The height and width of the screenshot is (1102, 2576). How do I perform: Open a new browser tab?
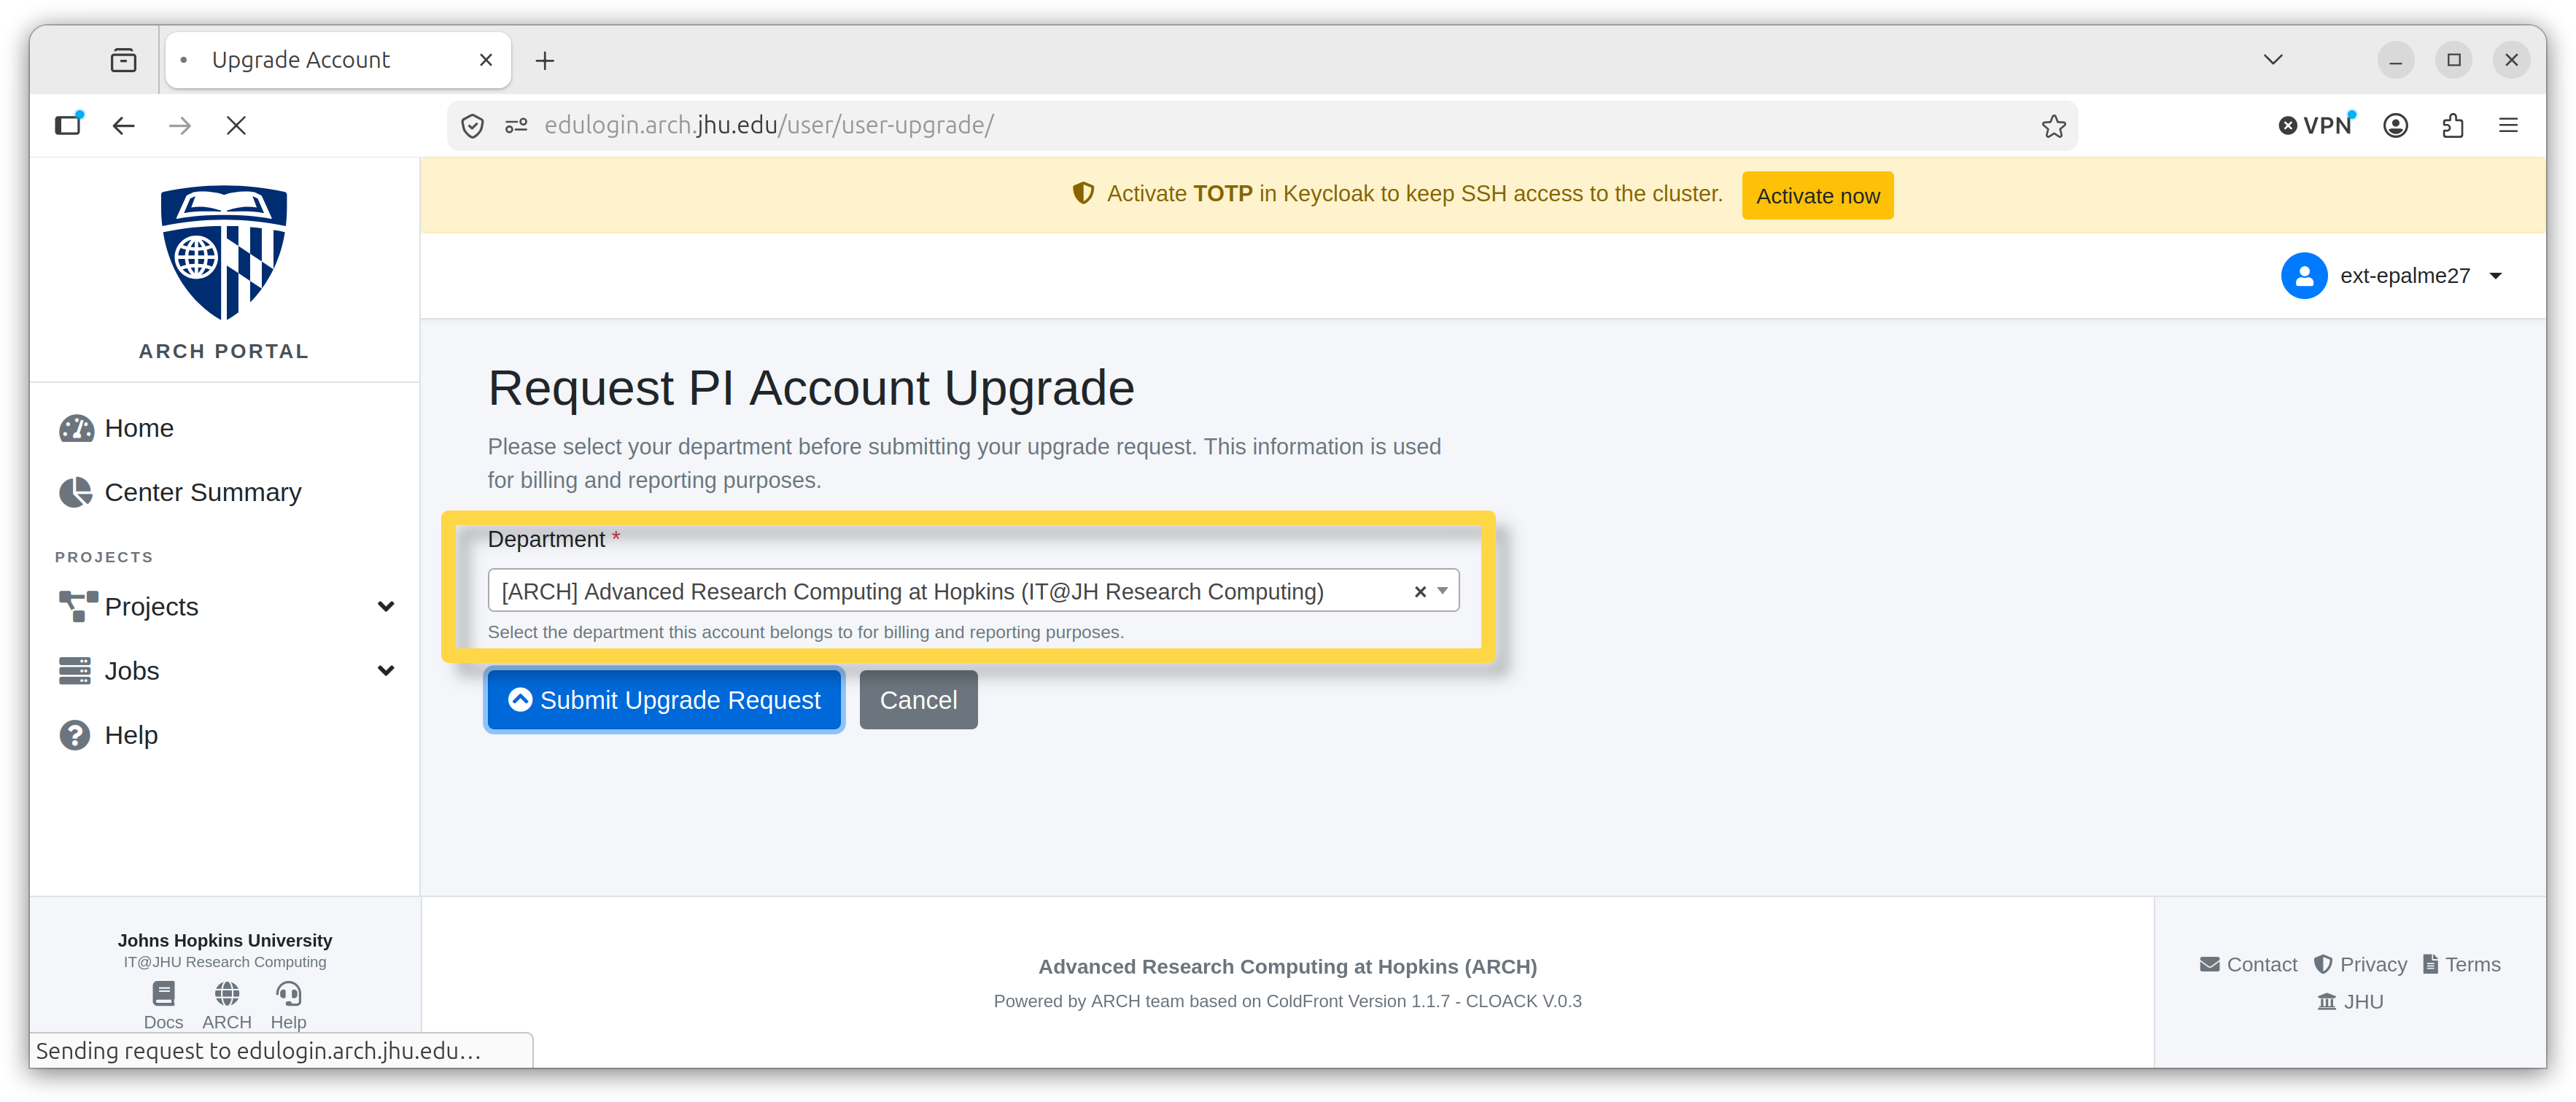544,61
